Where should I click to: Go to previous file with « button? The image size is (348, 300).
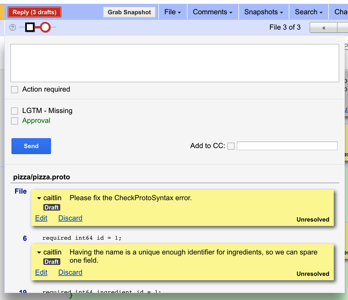[324, 28]
